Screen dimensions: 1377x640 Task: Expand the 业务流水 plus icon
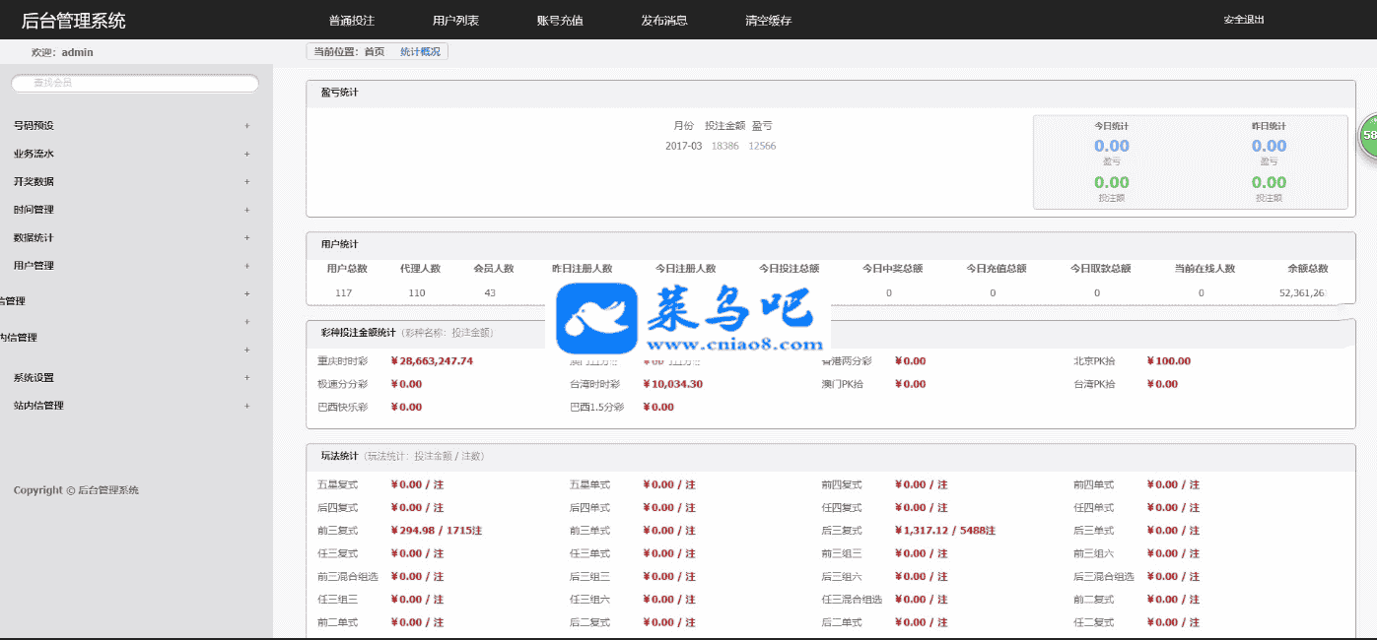(246, 154)
